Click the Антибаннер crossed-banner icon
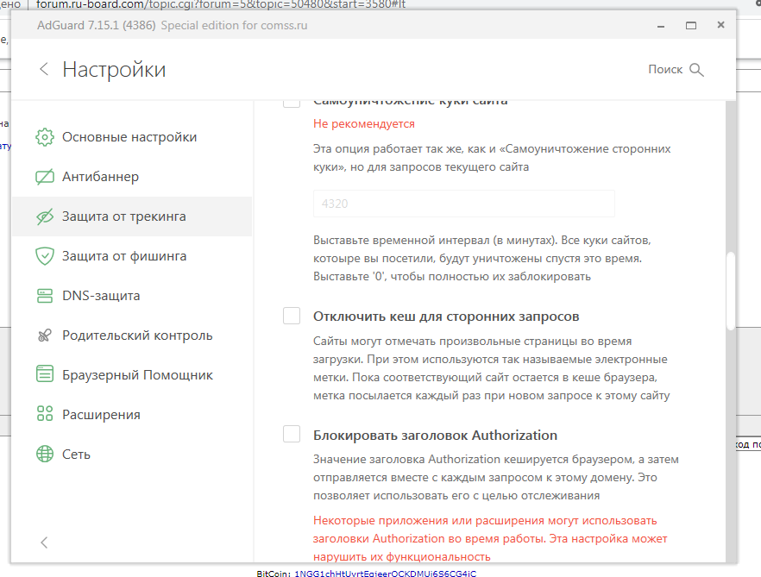The height and width of the screenshot is (577, 761). (x=45, y=177)
